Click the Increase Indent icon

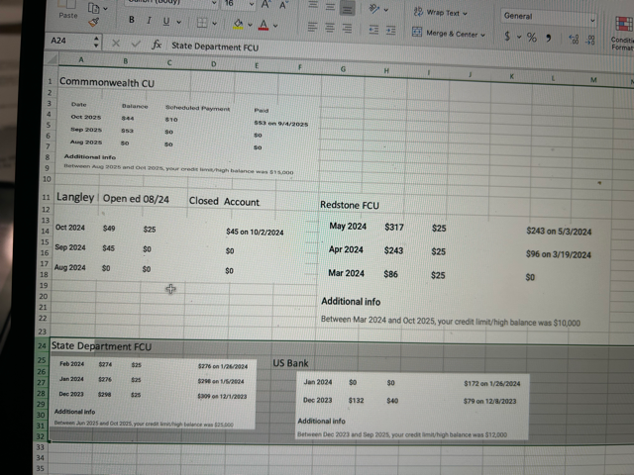pos(390,31)
